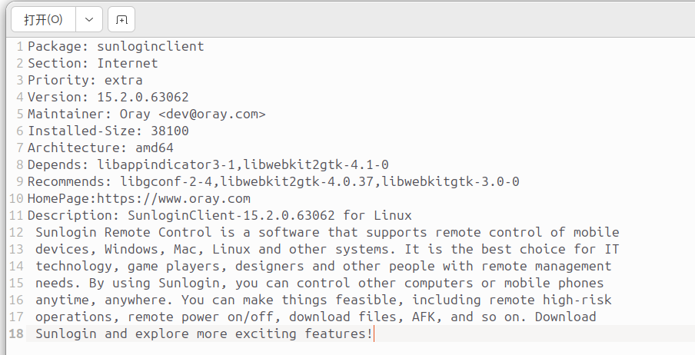Image resolution: width=695 pixels, height=355 pixels.
Task: Place cursor on Architecture: amd64 line
Action: (101, 148)
